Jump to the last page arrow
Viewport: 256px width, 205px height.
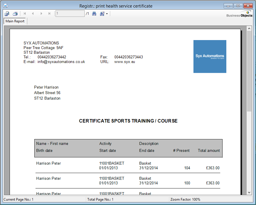point(49,14)
